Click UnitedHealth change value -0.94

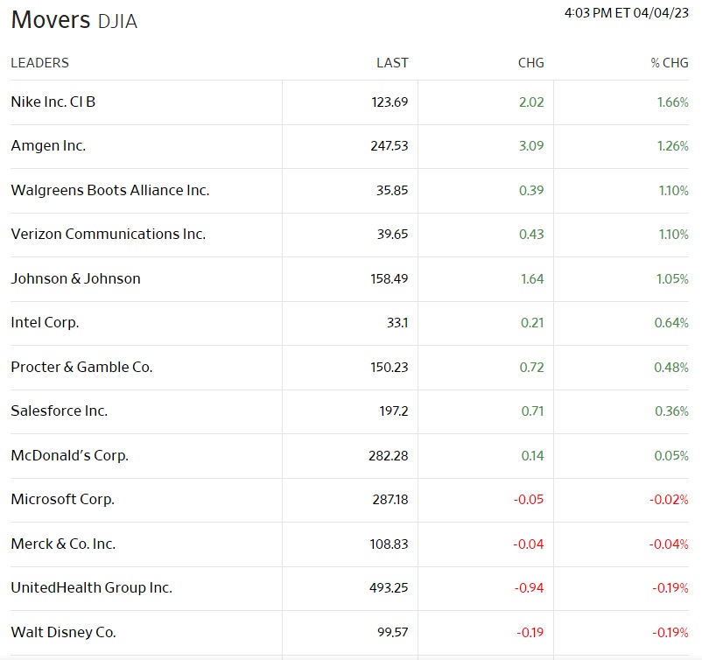point(530,587)
